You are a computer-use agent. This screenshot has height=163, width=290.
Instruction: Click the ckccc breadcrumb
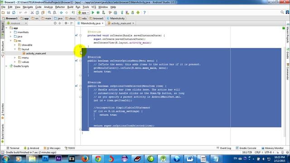click(71, 19)
